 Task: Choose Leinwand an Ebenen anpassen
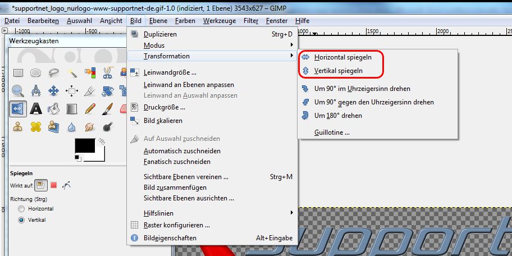[x=212, y=85]
